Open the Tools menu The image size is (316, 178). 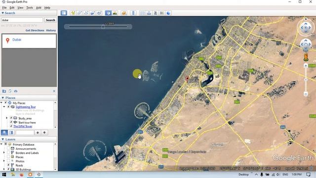[x=30, y=8]
